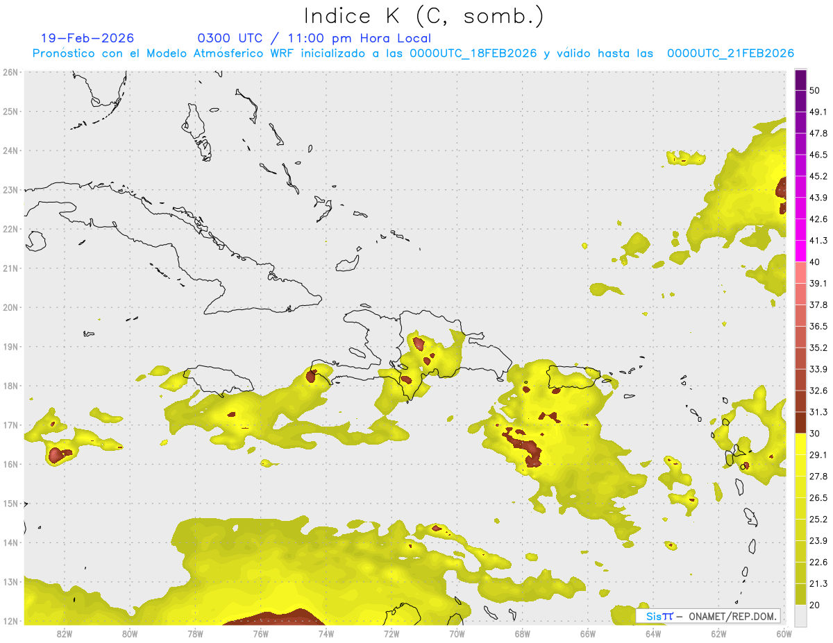Click the '30' colorbar value

814,434
